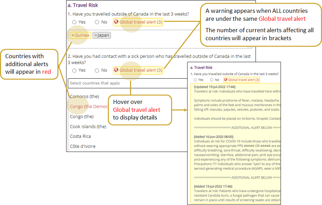Select No for question 1 travel outside Canada

coord(97,22)
